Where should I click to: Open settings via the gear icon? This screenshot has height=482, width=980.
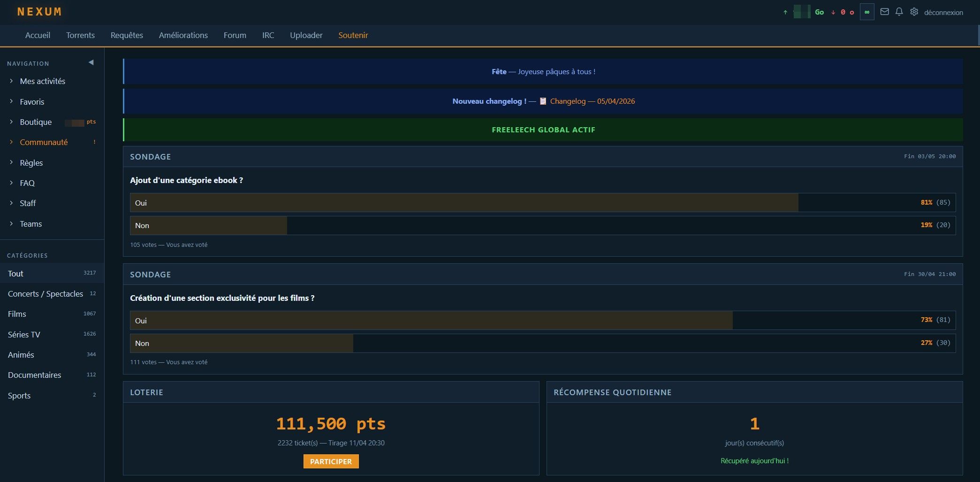coord(914,12)
